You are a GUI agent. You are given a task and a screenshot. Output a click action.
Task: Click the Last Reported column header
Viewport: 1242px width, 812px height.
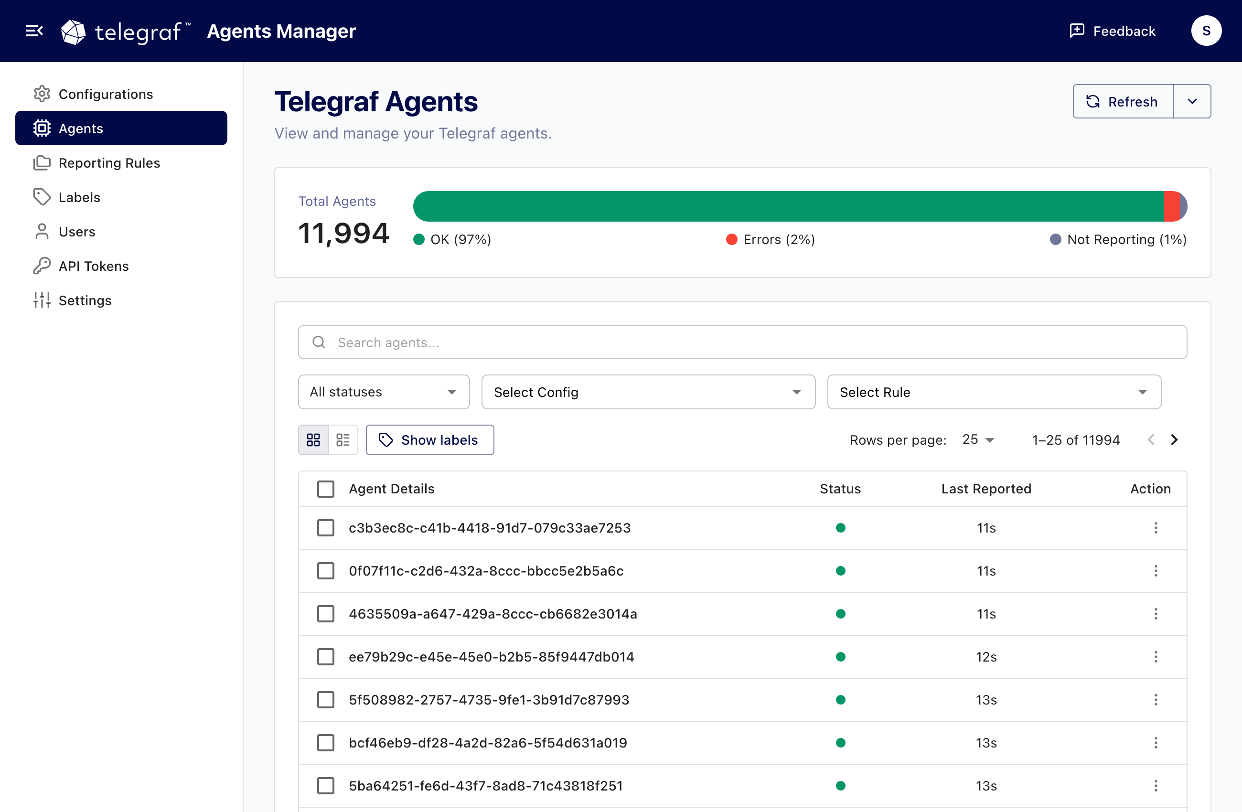pyautogui.click(x=986, y=489)
